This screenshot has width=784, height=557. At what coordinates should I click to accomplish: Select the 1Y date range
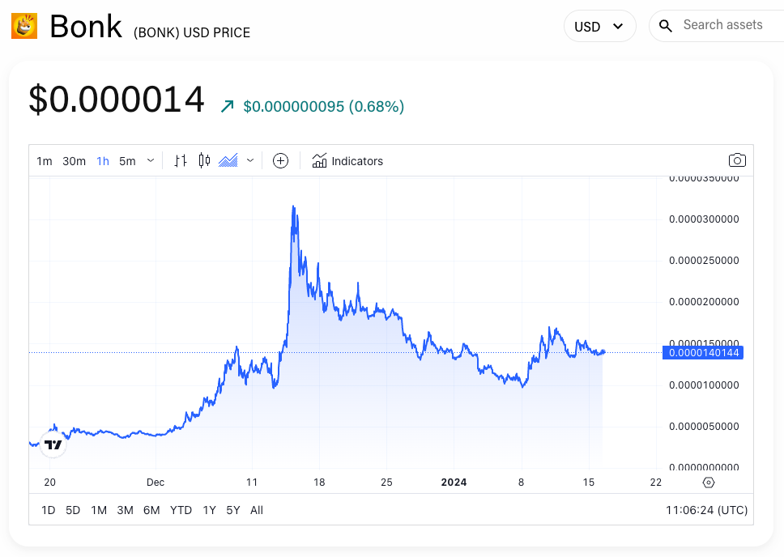click(209, 510)
